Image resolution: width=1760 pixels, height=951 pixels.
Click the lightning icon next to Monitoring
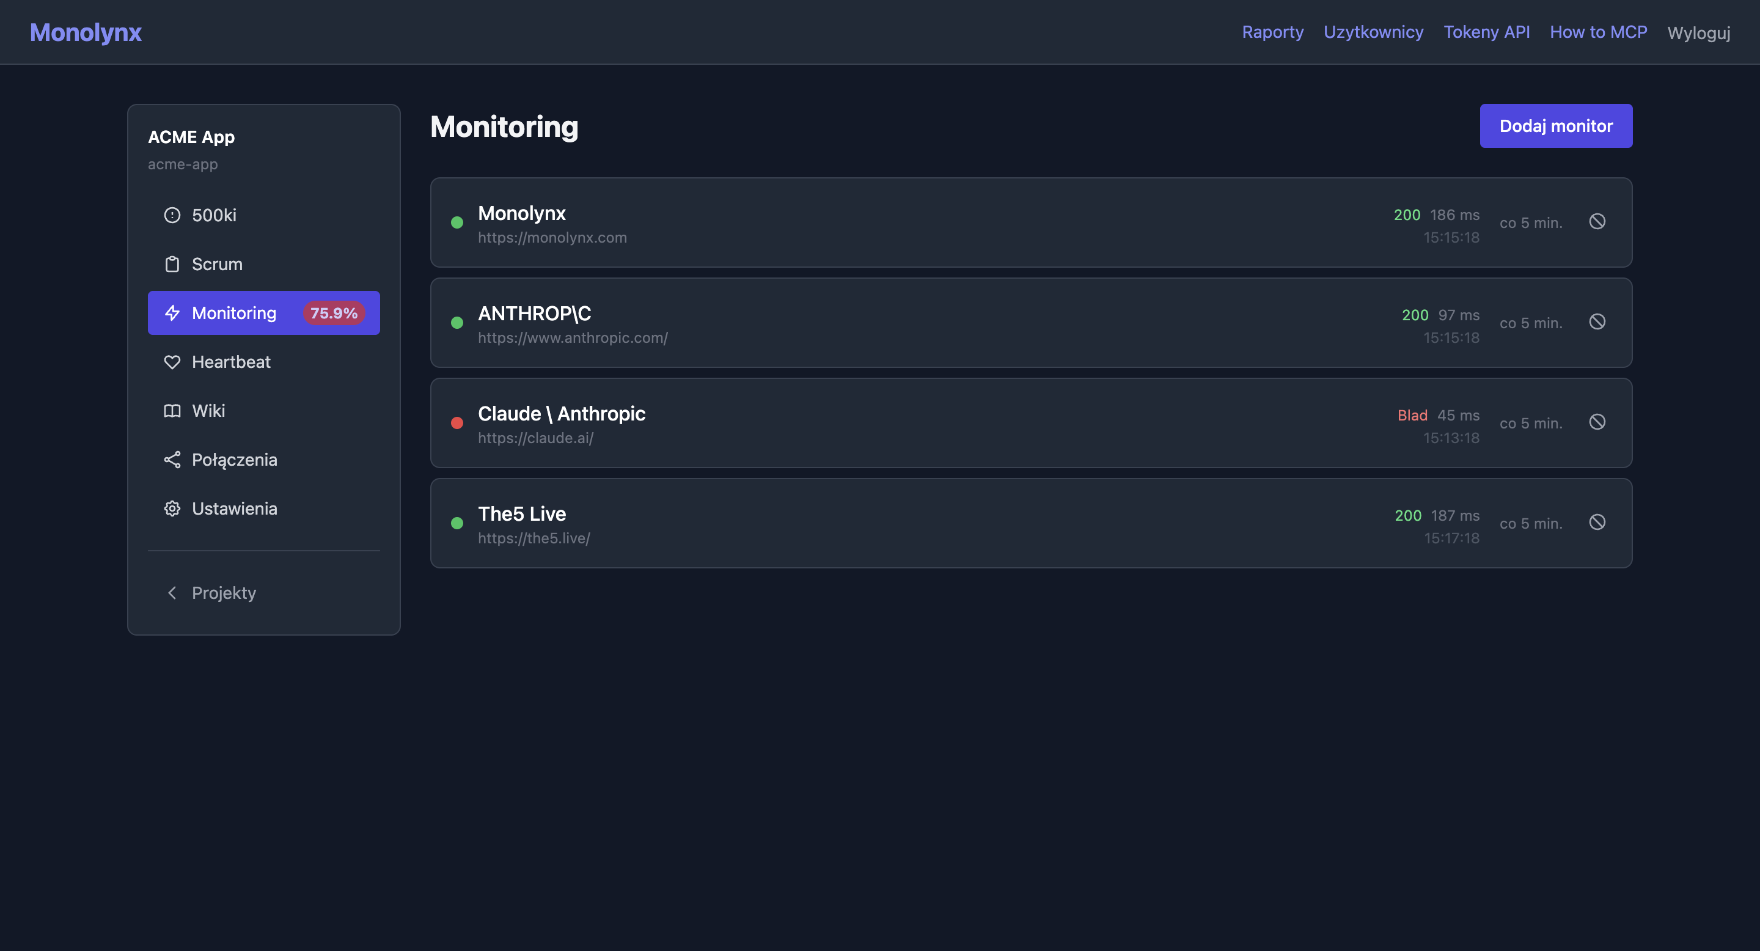tap(172, 312)
